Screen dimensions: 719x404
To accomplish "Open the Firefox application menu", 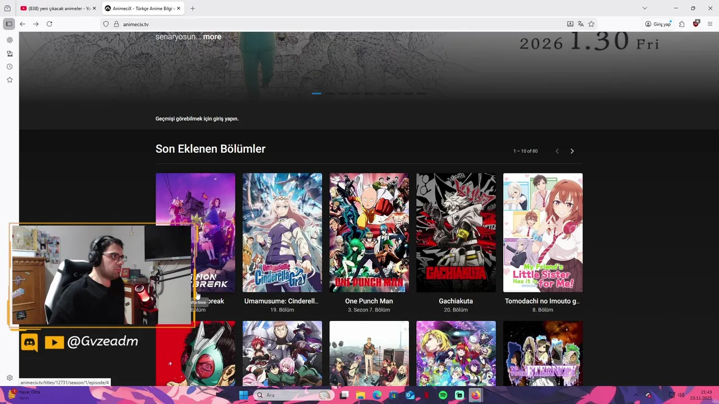I will point(710,24).
